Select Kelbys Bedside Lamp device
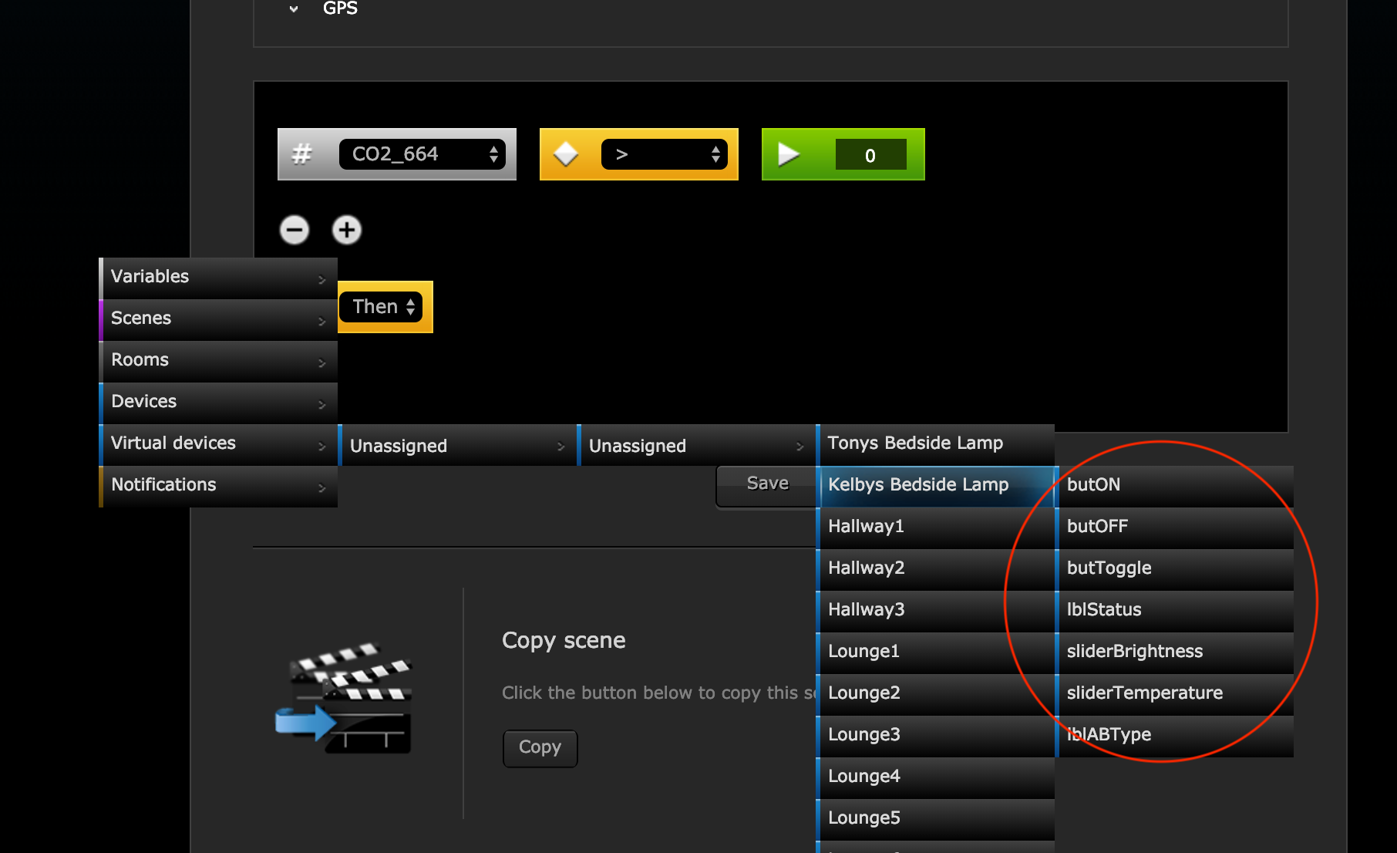 (936, 485)
